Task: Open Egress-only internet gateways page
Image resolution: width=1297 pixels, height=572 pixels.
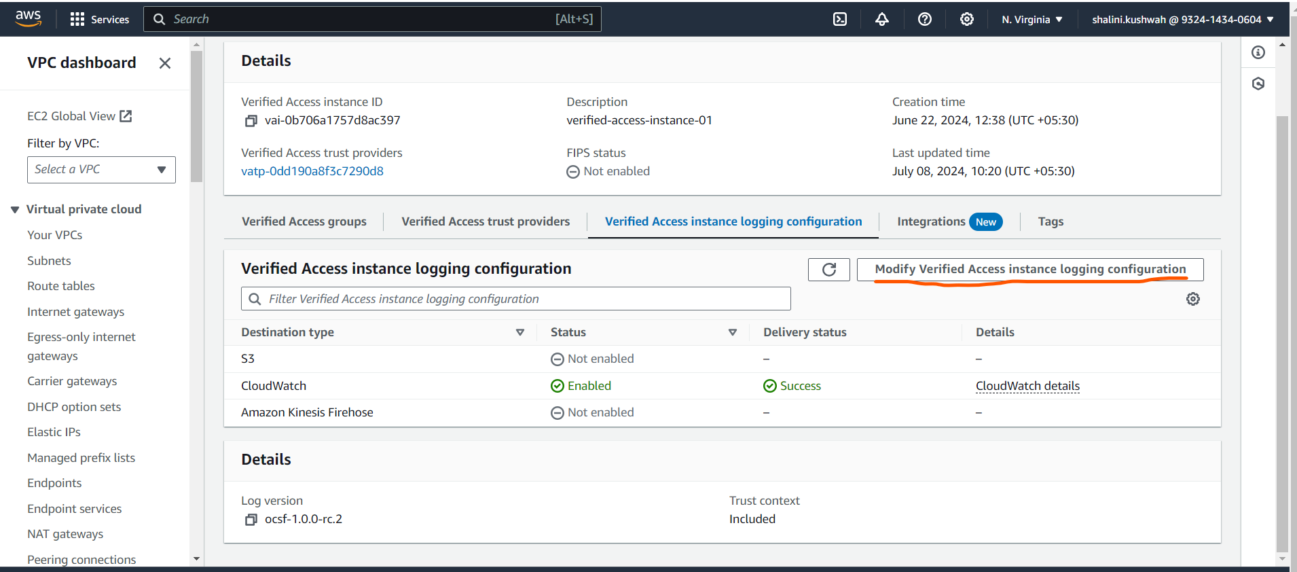Action: pyautogui.click(x=81, y=346)
